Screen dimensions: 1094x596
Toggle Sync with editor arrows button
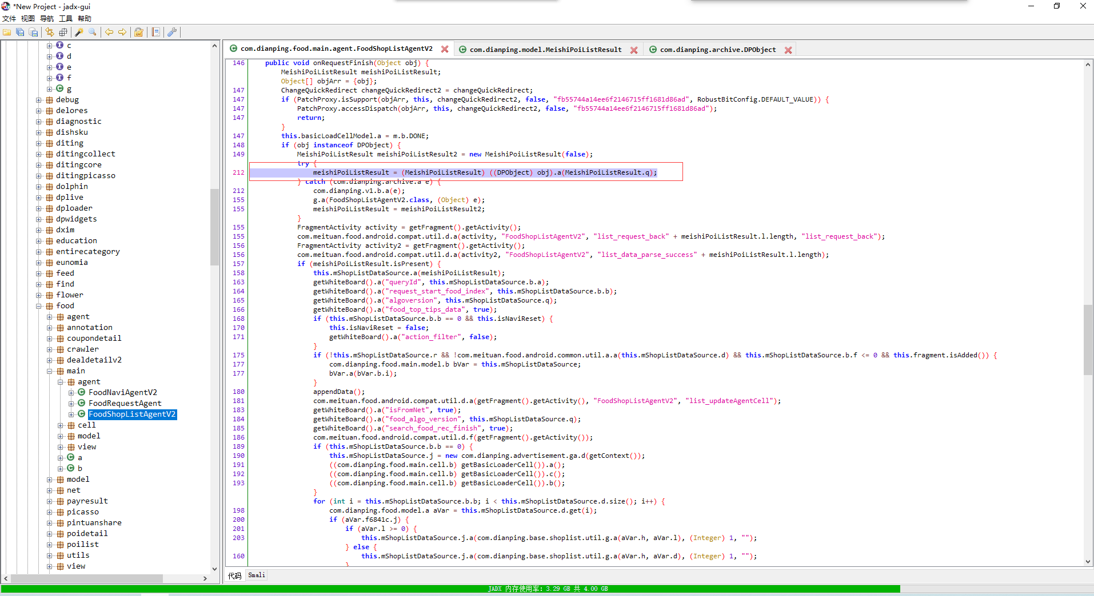click(50, 33)
